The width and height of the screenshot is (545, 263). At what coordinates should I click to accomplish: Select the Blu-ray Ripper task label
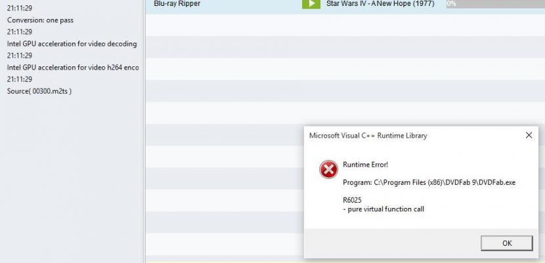tap(177, 4)
